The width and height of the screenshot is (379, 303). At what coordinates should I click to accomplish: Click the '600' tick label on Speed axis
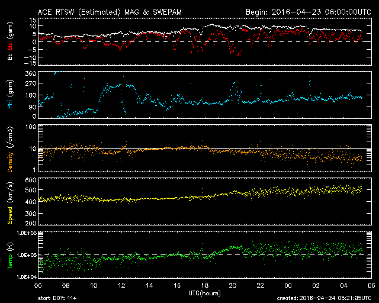pos(31,180)
